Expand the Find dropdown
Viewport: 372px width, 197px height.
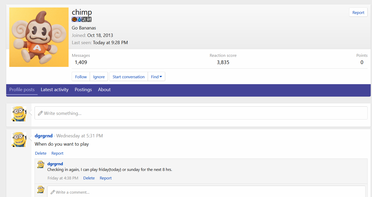156,77
